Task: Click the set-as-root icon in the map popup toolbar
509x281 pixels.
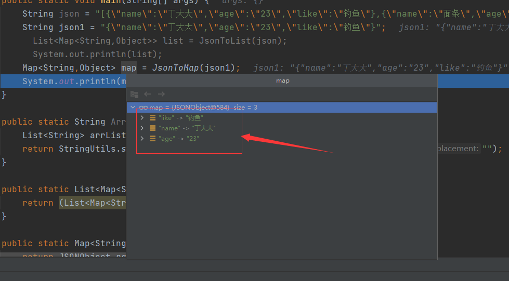Action: 134,94
